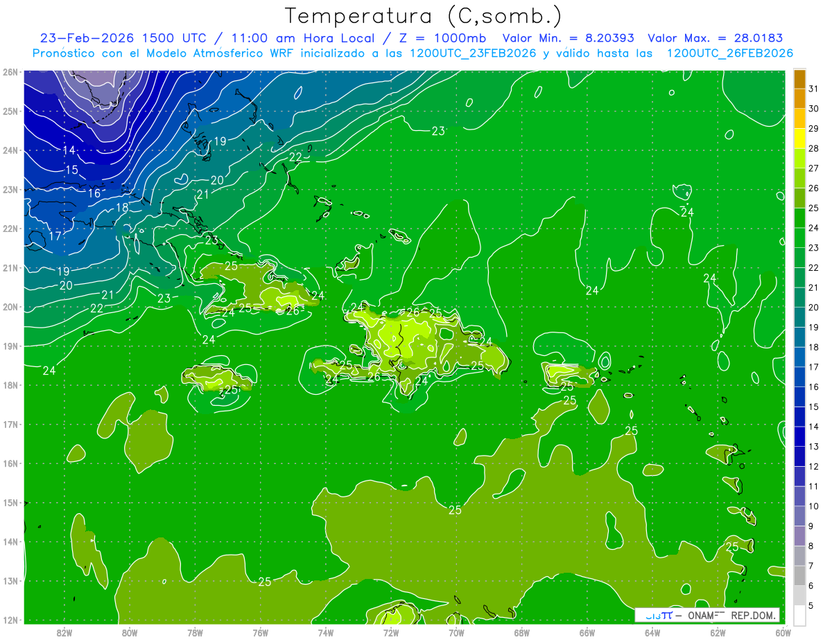Image resolution: width=832 pixels, height=642 pixels.
Task: Click the credit text "ONAMET REP.DOM."
Action: tap(730, 615)
